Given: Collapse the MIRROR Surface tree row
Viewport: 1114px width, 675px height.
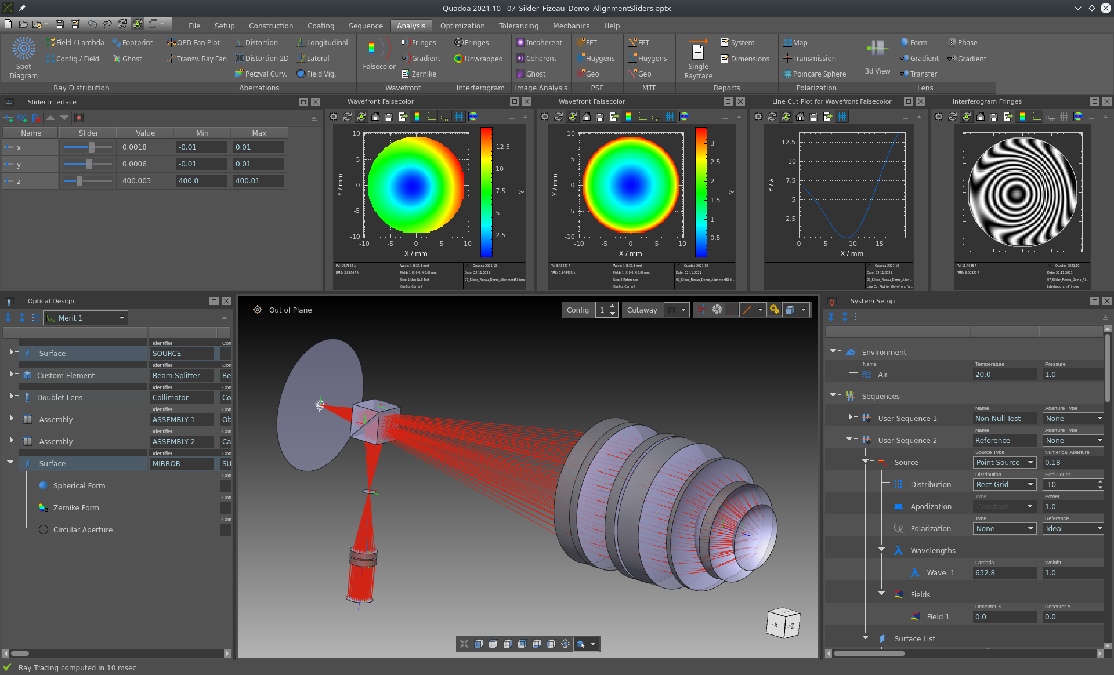Looking at the screenshot, I should (x=10, y=463).
